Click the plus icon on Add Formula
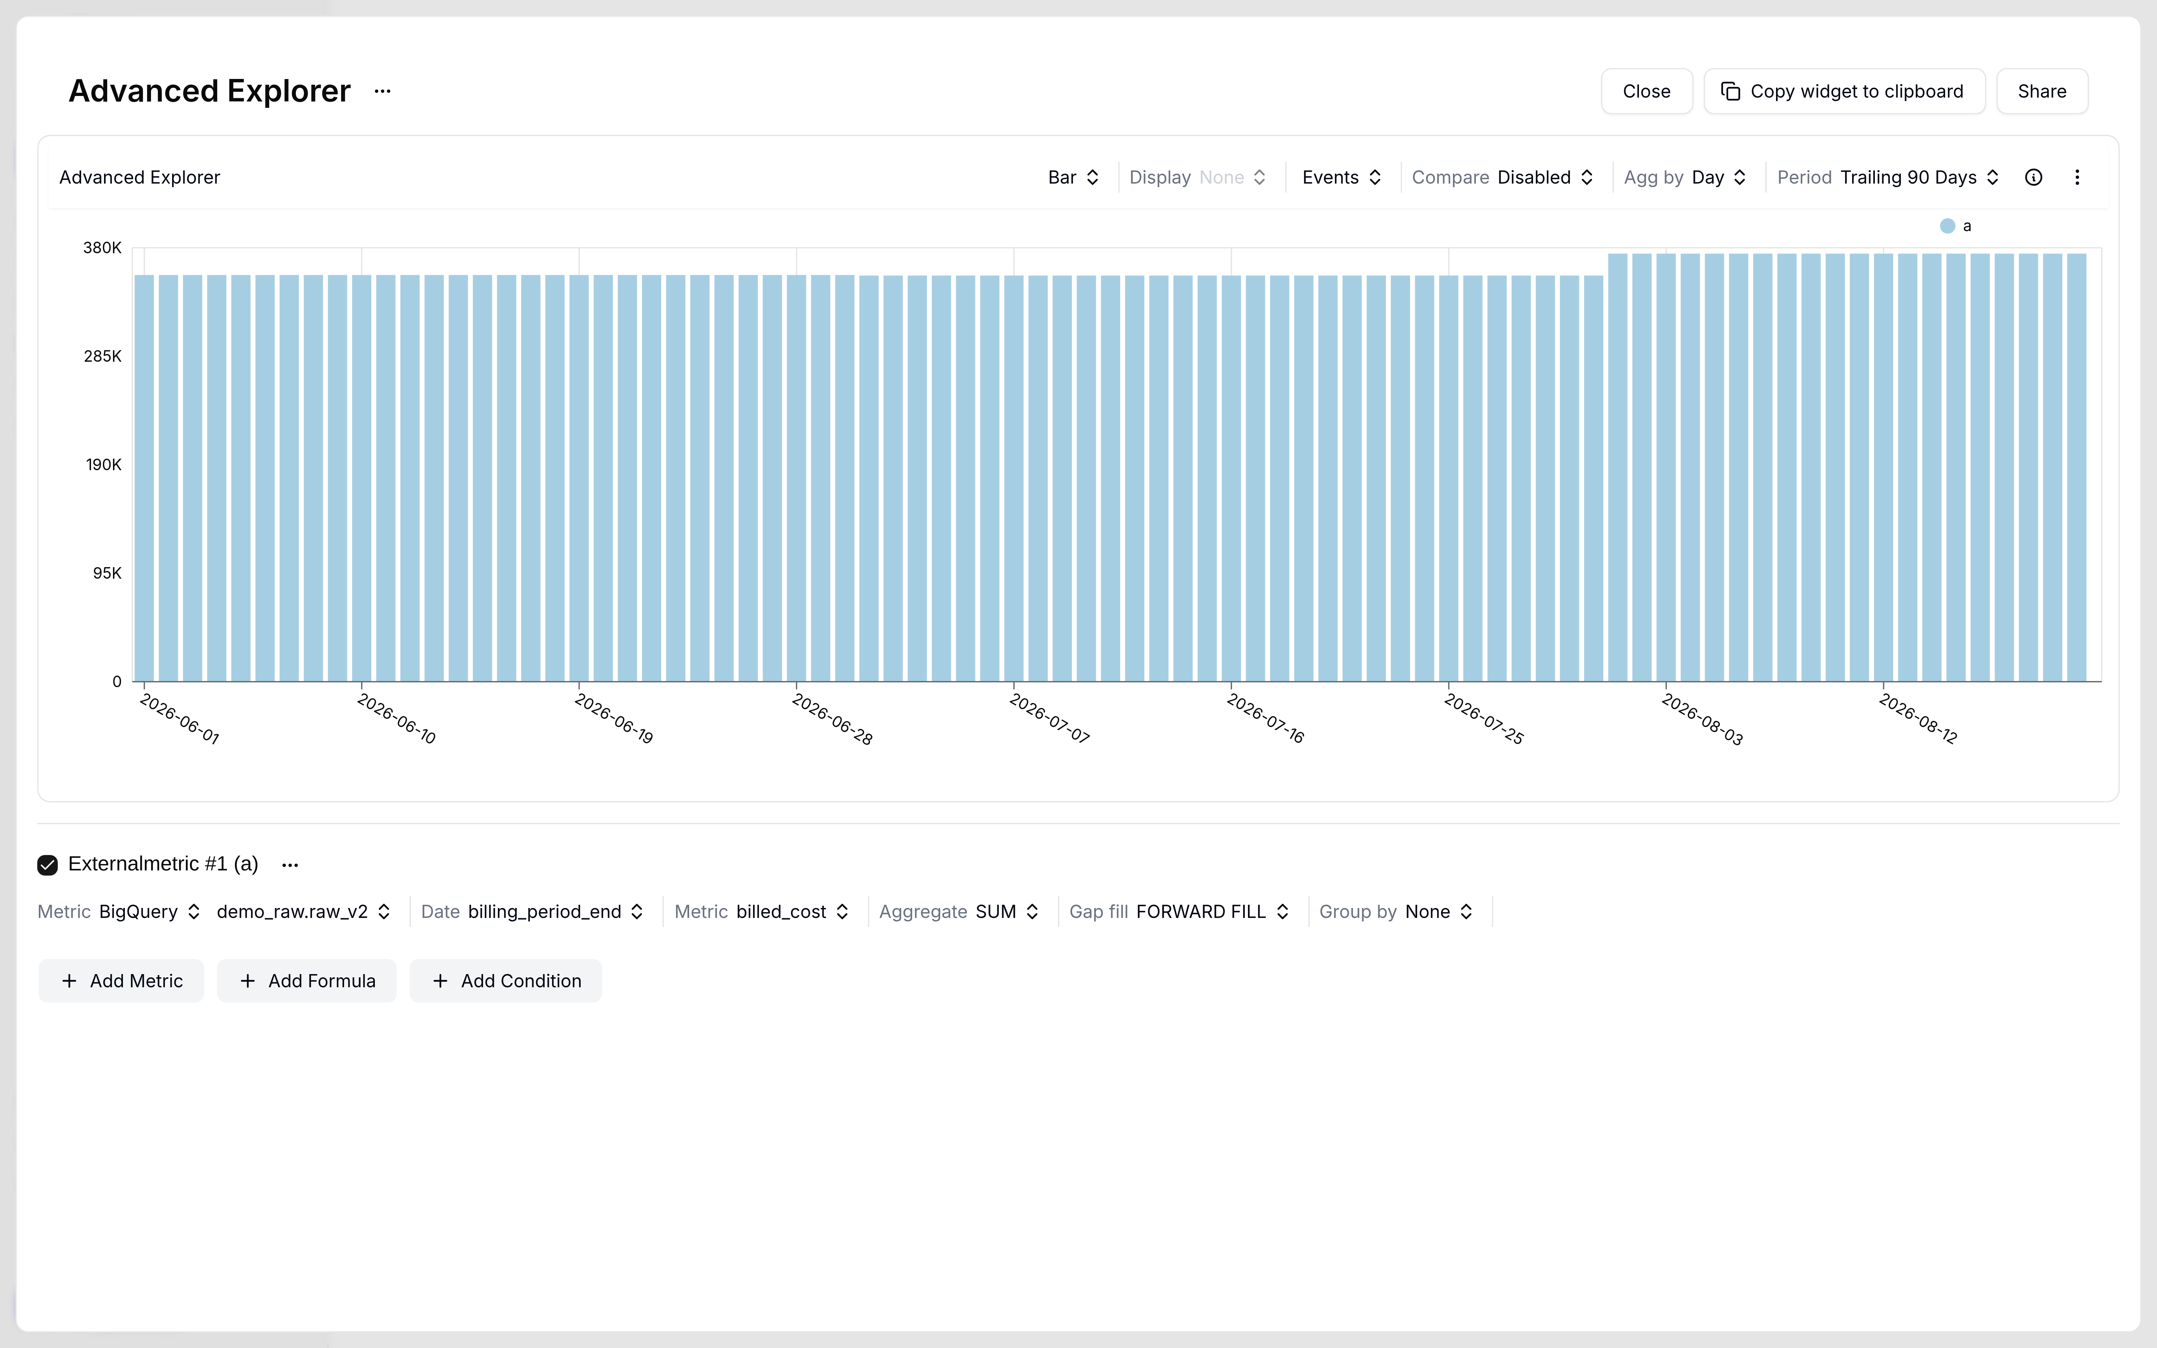This screenshot has width=2157, height=1348. point(248,981)
